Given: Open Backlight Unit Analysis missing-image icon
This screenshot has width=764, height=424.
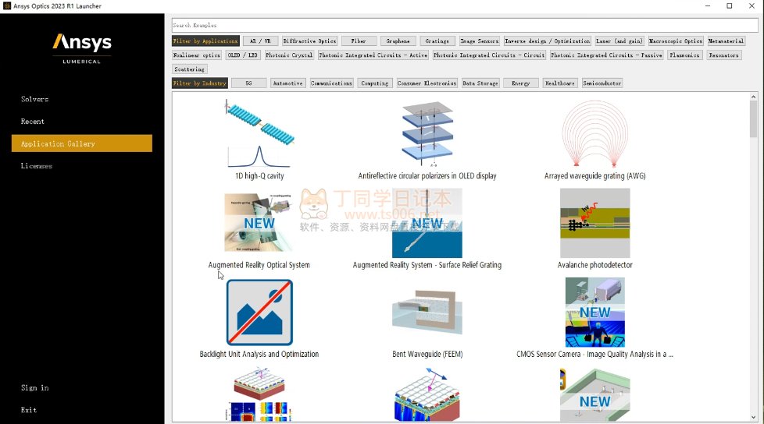Looking at the screenshot, I should tap(259, 313).
